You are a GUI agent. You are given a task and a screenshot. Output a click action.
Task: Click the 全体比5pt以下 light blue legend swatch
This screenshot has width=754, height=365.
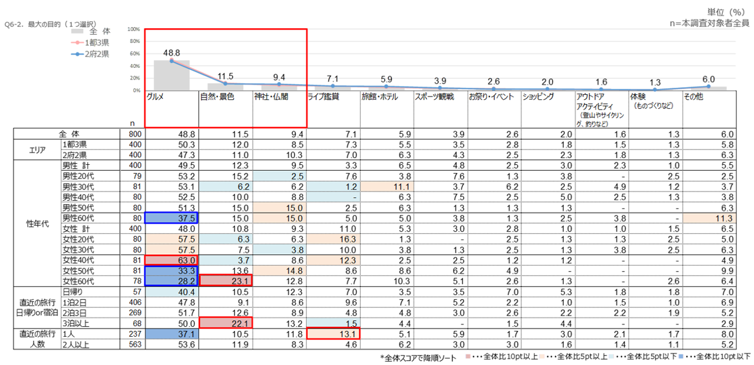(x=616, y=357)
